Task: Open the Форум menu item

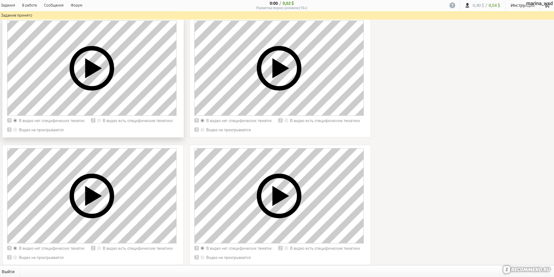Action: tap(76, 5)
